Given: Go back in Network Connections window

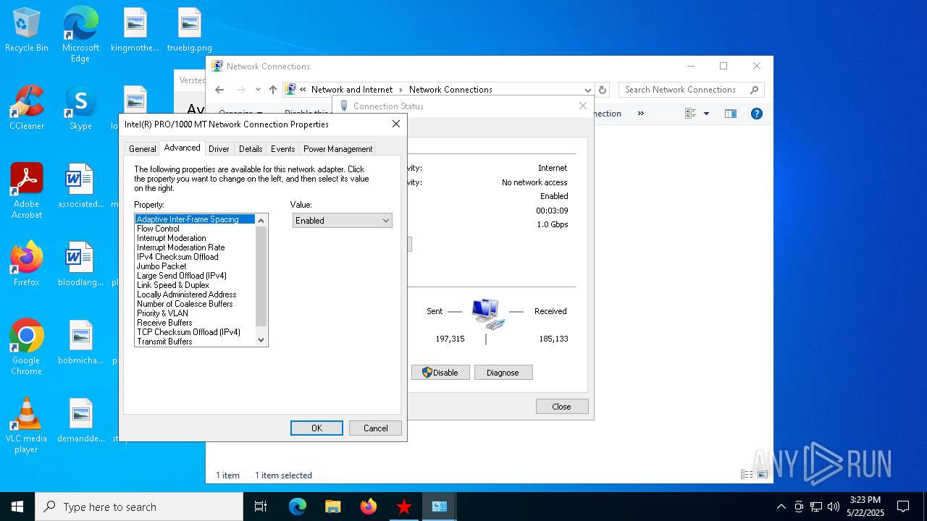Looking at the screenshot, I should [x=220, y=90].
